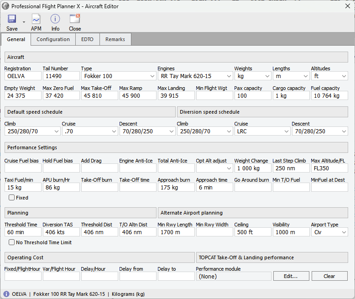Click the Cargo capacity field

(291, 95)
